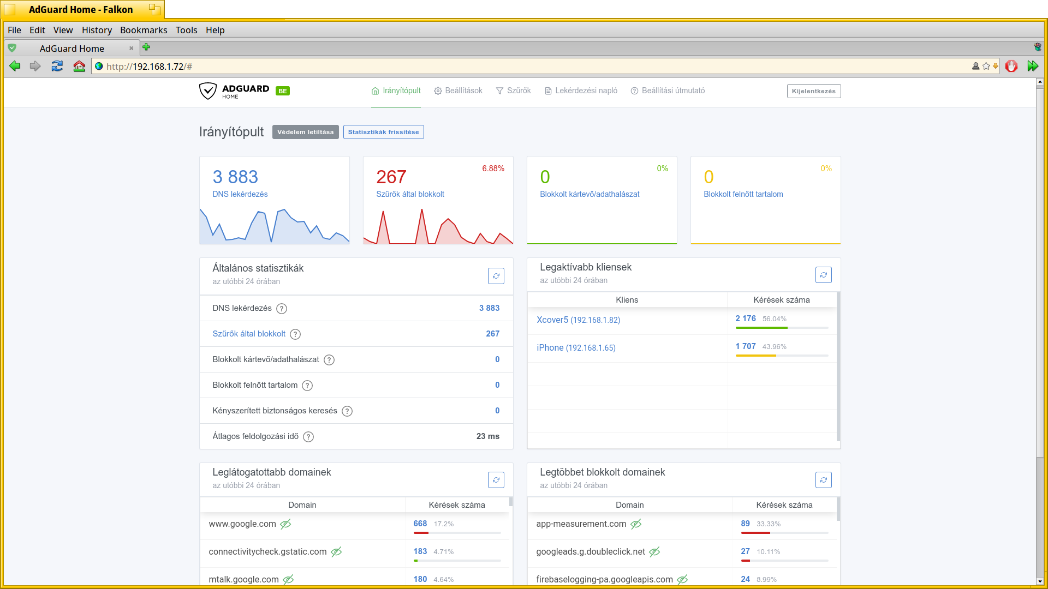Viewport: 1048px width, 589px height.
Task: Open the Irányítópult navigation tab
Action: (396, 91)
